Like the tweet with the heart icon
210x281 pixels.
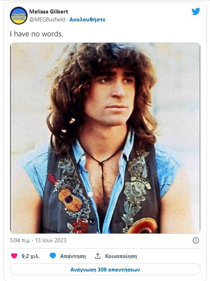click(14, 256)
